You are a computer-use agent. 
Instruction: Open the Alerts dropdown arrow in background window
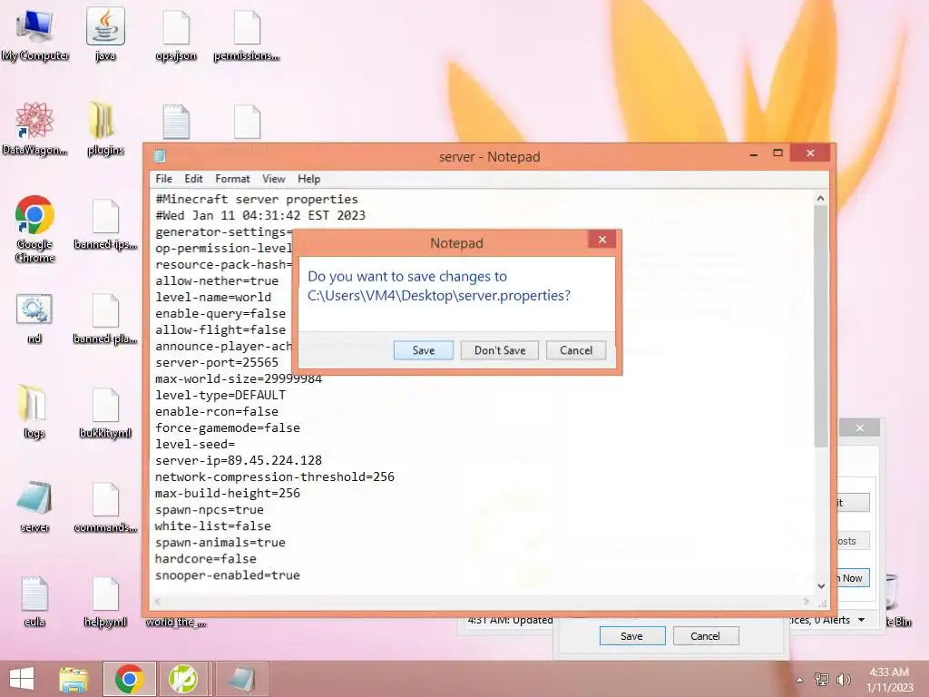click(x=862, y=620)
